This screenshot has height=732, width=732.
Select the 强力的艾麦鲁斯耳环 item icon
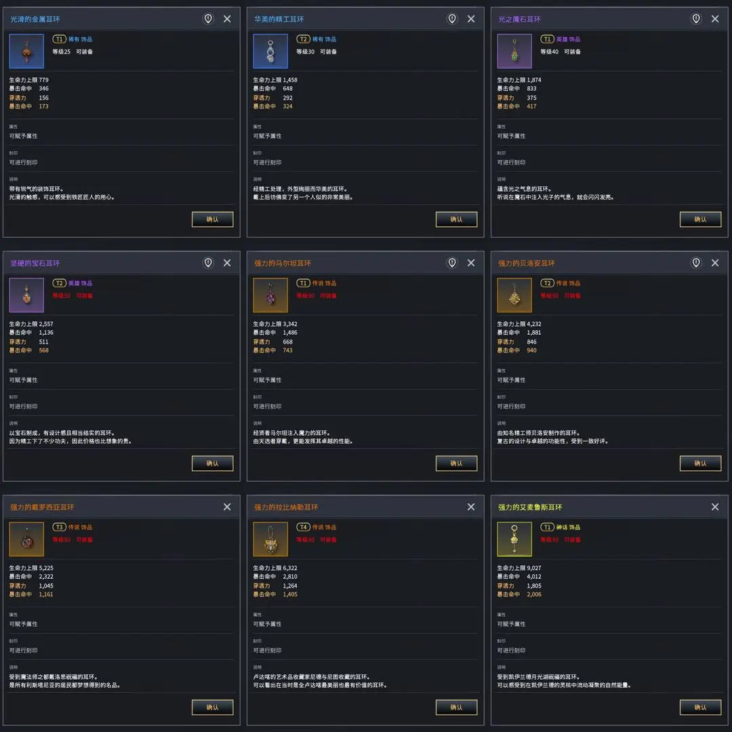[x=514, y=540]
